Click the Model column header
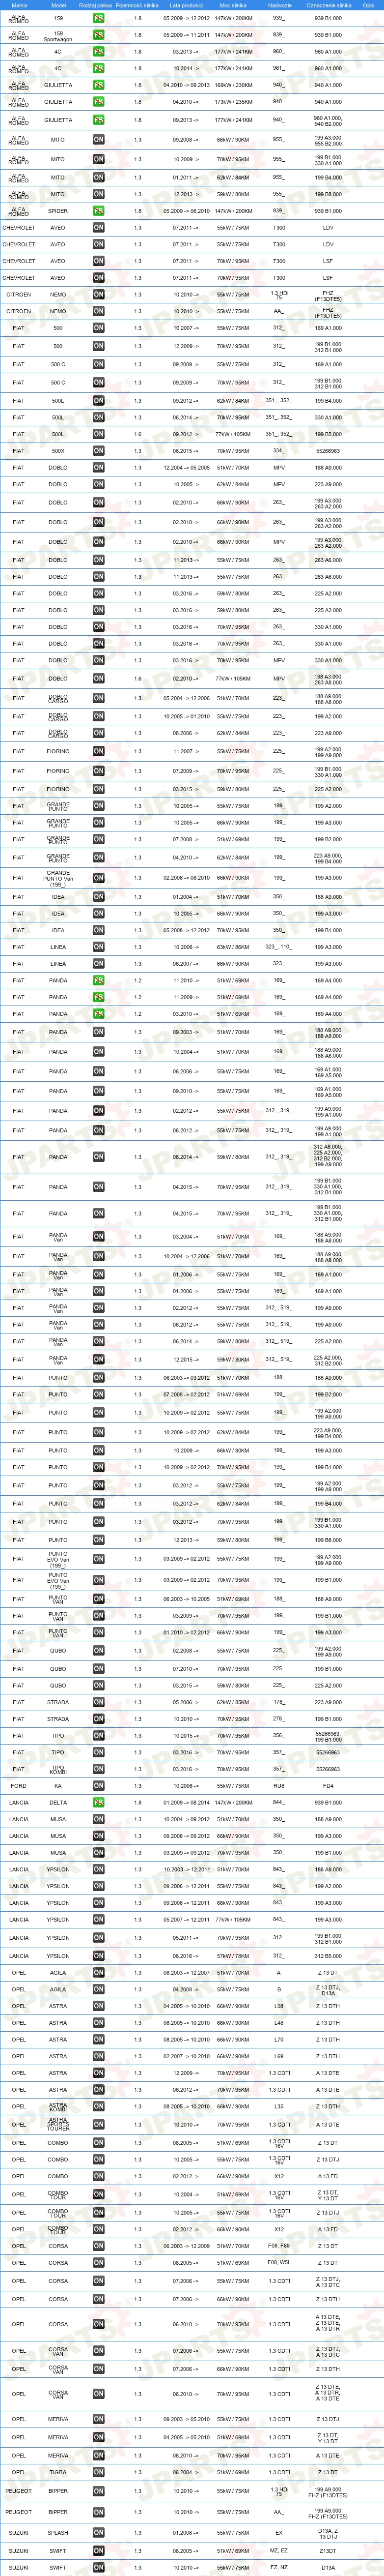 58,5
